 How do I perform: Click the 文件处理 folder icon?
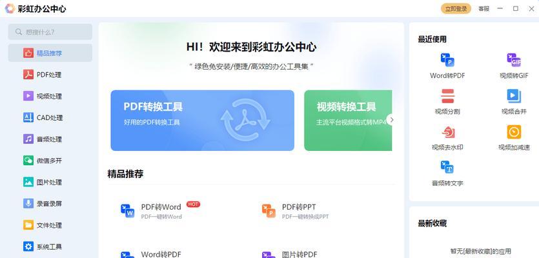[28, 225]
